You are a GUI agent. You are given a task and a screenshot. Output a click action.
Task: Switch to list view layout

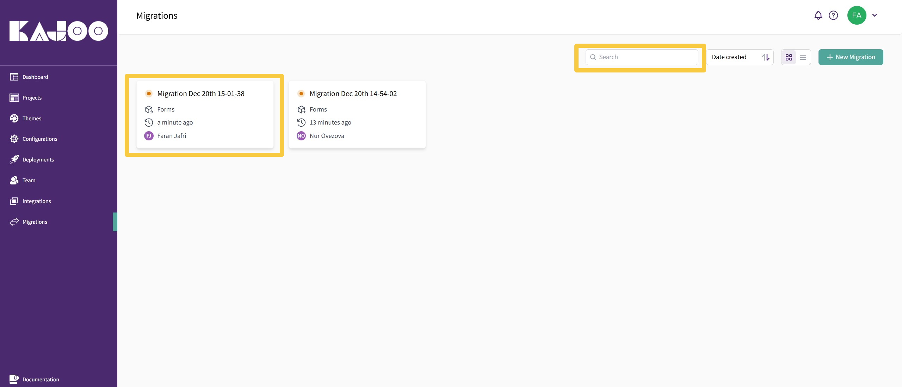pos(803,57)
